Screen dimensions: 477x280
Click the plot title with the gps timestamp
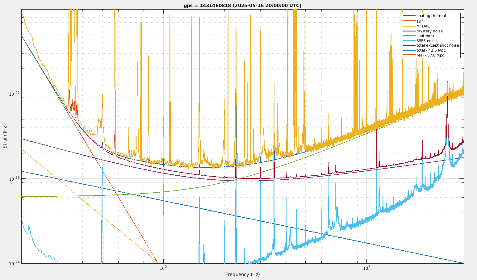(242, 6)
